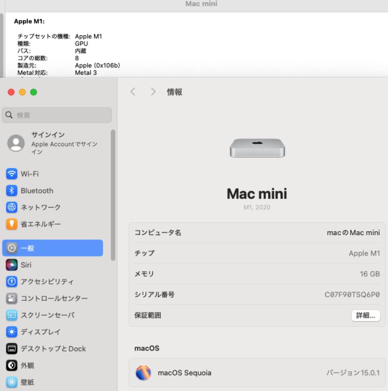The height and width of the screenshot is (391, 388).
Task: Select Wi-Fi label in sidebar
Action: click(x=30, y=174)
